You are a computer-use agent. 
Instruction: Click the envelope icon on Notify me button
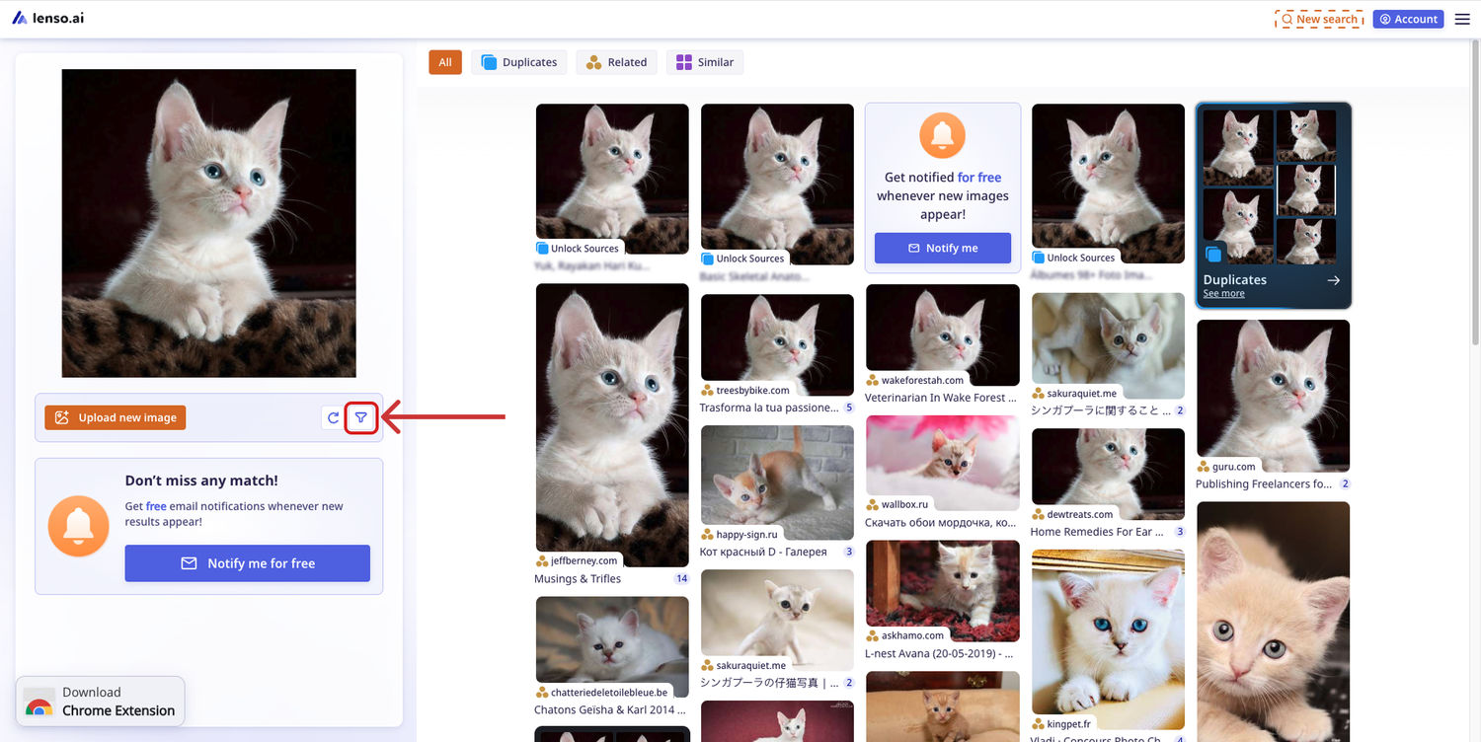pyautogui.click(x=914, y=248)
